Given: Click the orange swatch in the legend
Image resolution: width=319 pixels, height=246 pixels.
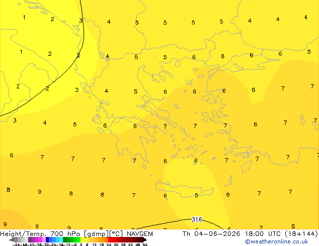Looking at the screenshot, I should pyautogui.click(x=103, y=239).
